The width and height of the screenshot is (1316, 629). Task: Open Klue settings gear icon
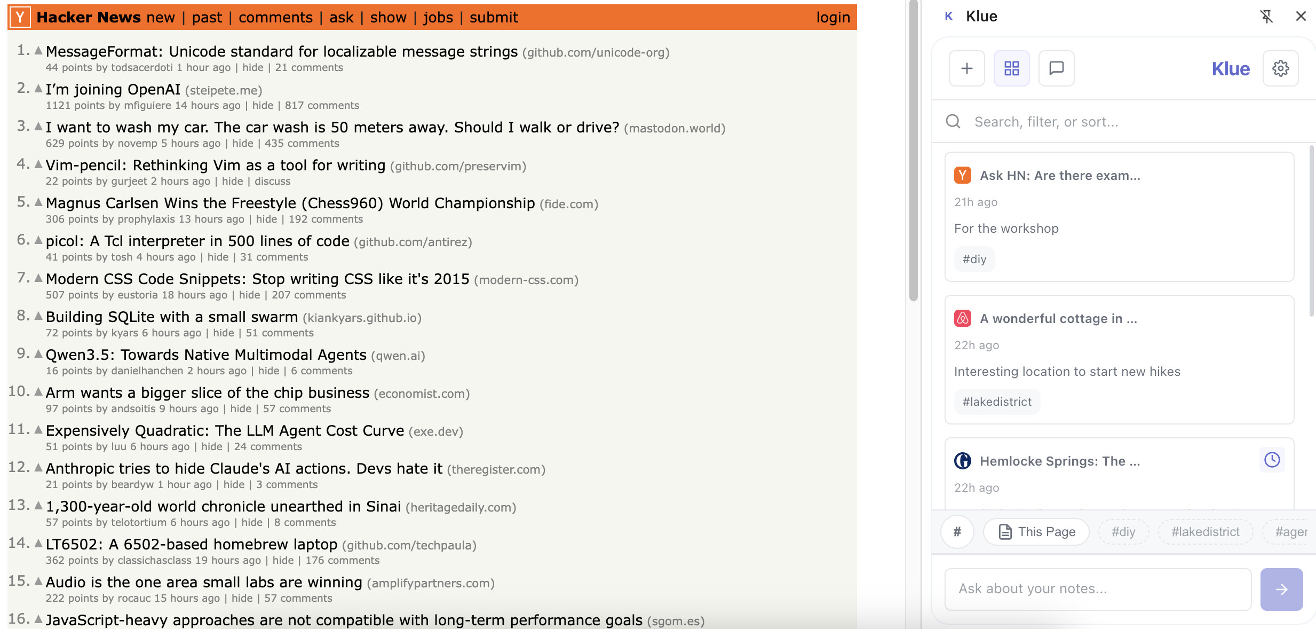coord(1280,68)
